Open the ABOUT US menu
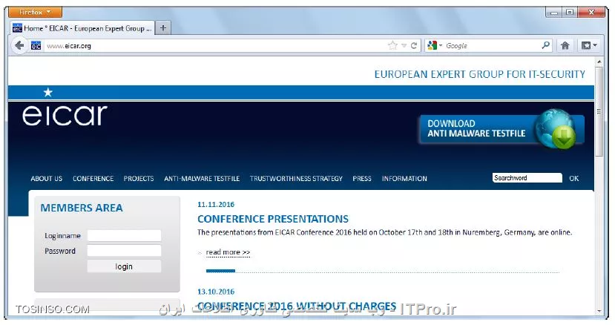Screen dimensions: 615x325 pyautogui.click(x=46, y=179)
